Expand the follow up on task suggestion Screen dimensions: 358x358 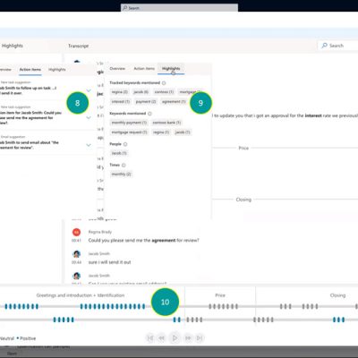89,90
